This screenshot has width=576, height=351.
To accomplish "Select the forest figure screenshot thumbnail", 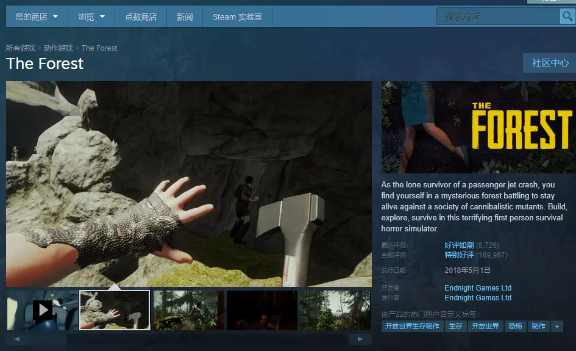I will 189,310.
